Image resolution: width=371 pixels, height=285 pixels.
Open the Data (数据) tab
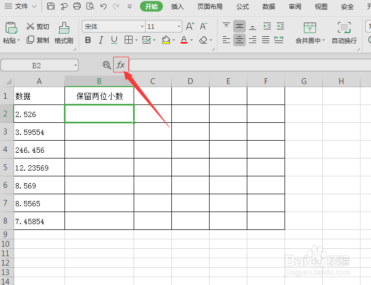268,6
